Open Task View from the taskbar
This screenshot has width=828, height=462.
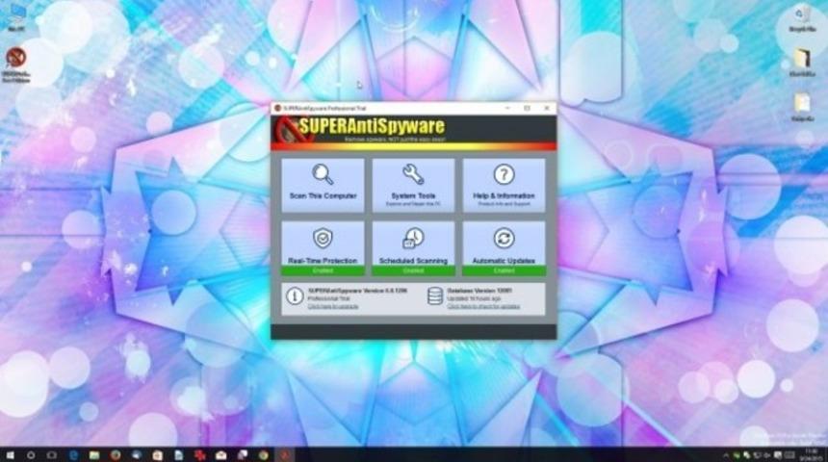click(x=52, y=454)
